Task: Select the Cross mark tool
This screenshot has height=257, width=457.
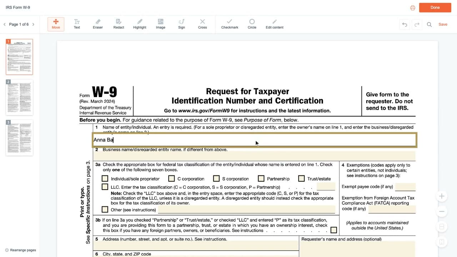Action: 202,24
